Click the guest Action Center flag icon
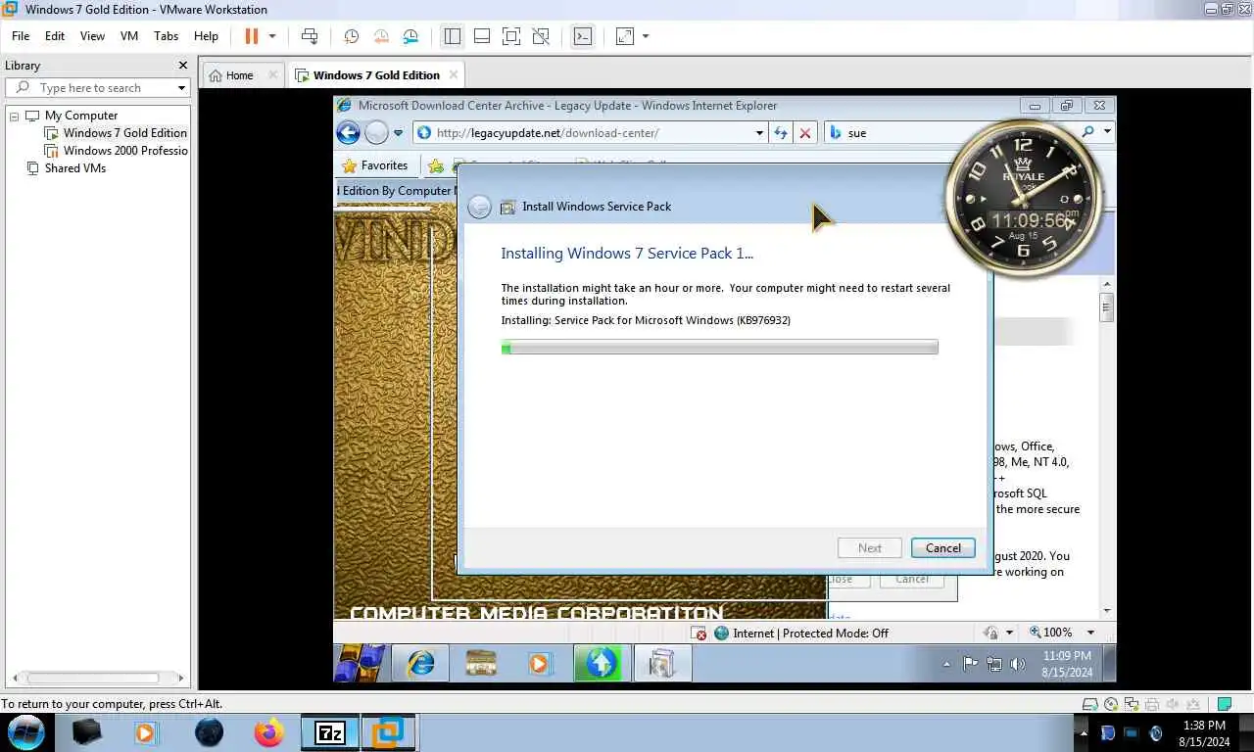Screen dimensions: 1254x752 click(x=970, y=664)
